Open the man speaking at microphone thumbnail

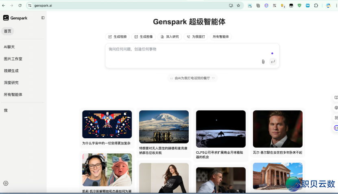click(221, 180)
